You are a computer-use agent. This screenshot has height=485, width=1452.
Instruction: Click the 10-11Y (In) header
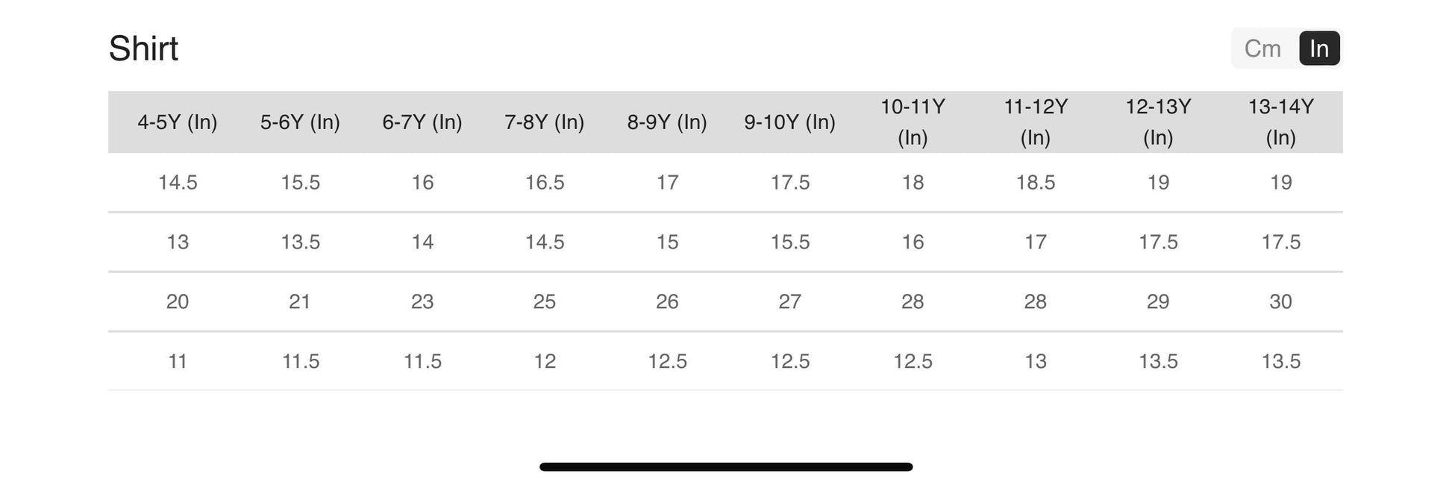913,122
